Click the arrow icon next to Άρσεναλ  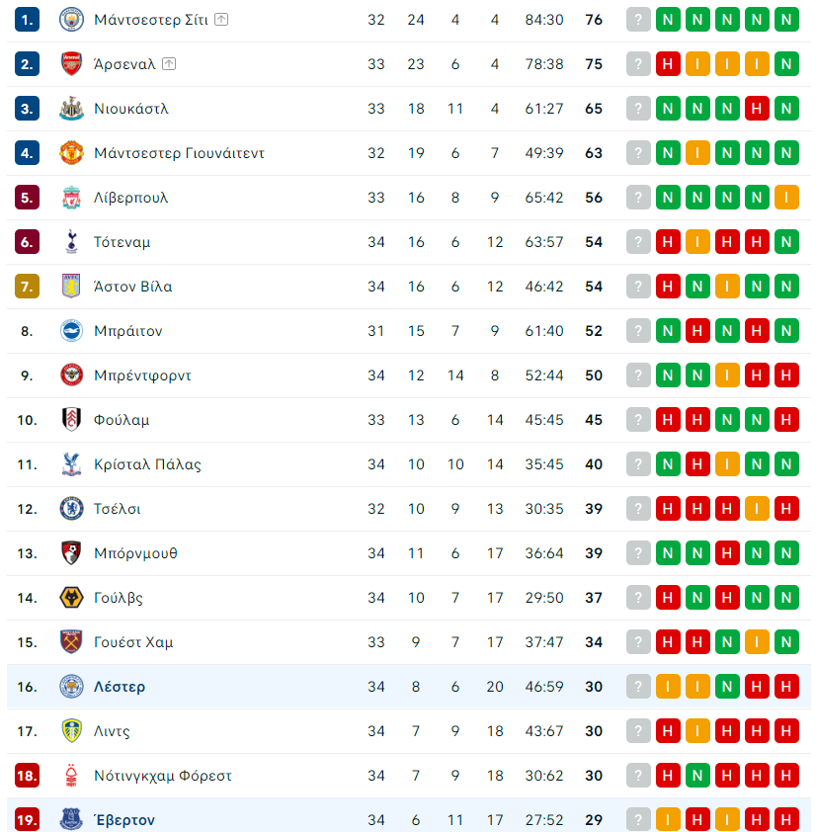pos(169,64)
